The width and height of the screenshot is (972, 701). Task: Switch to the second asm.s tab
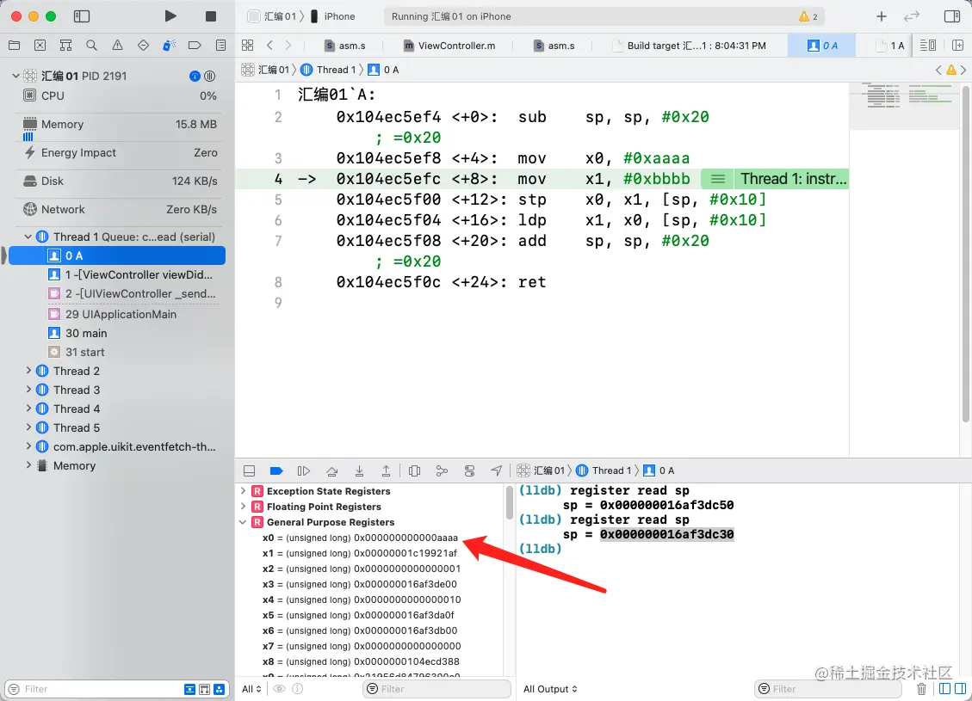tap(554, 46)
